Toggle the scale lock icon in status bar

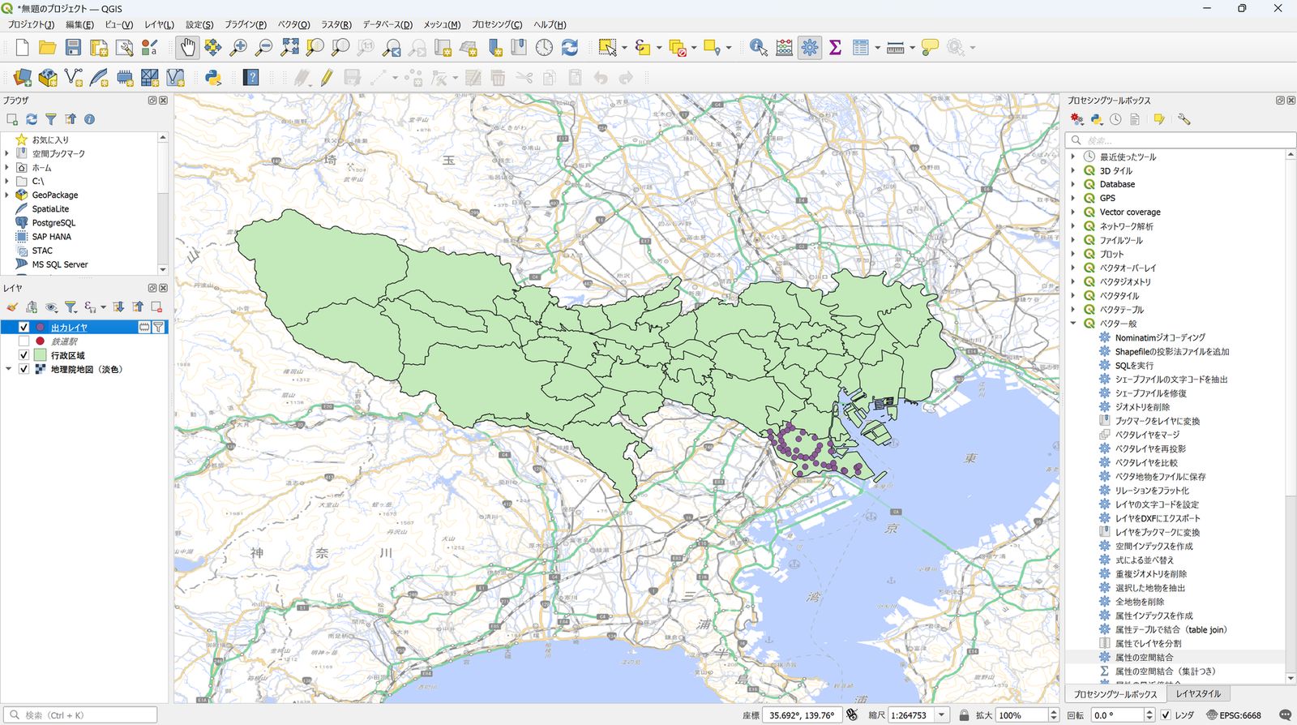click(964, 715)
